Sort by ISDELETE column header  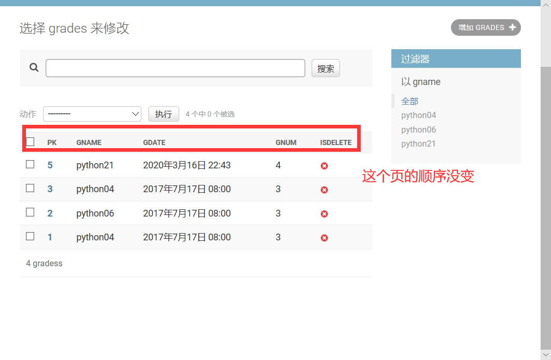(x=336, y=142)
